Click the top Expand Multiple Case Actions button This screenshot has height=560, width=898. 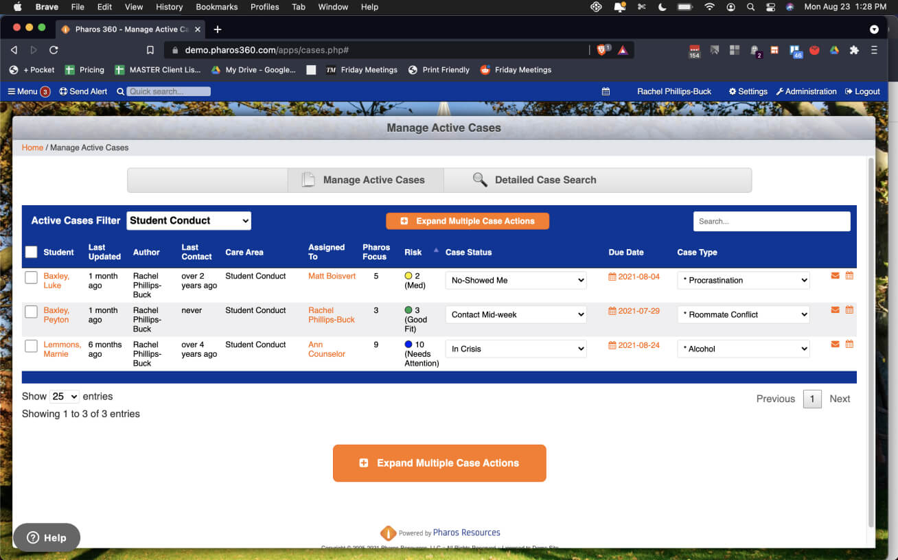468,221
